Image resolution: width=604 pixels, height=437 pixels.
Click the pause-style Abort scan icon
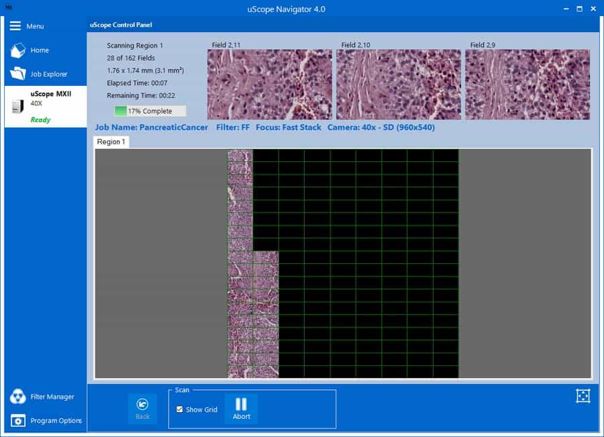click(241, 404)
